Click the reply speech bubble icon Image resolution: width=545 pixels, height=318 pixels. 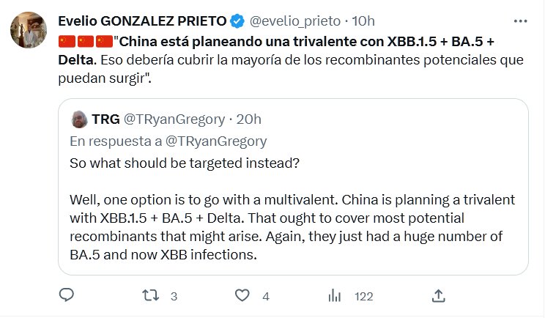tap(66, 296)
